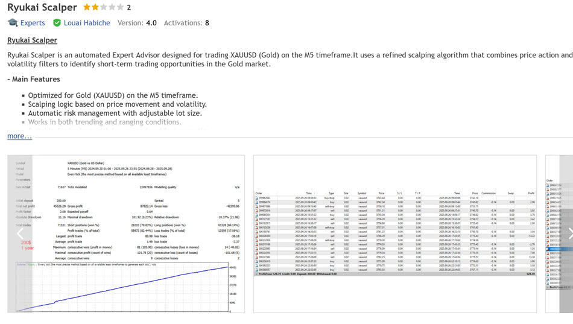The width and height of the screenshot is (573, 324).
Task: Click the Version: 4.0 text
Action: [x=137, y=23]
